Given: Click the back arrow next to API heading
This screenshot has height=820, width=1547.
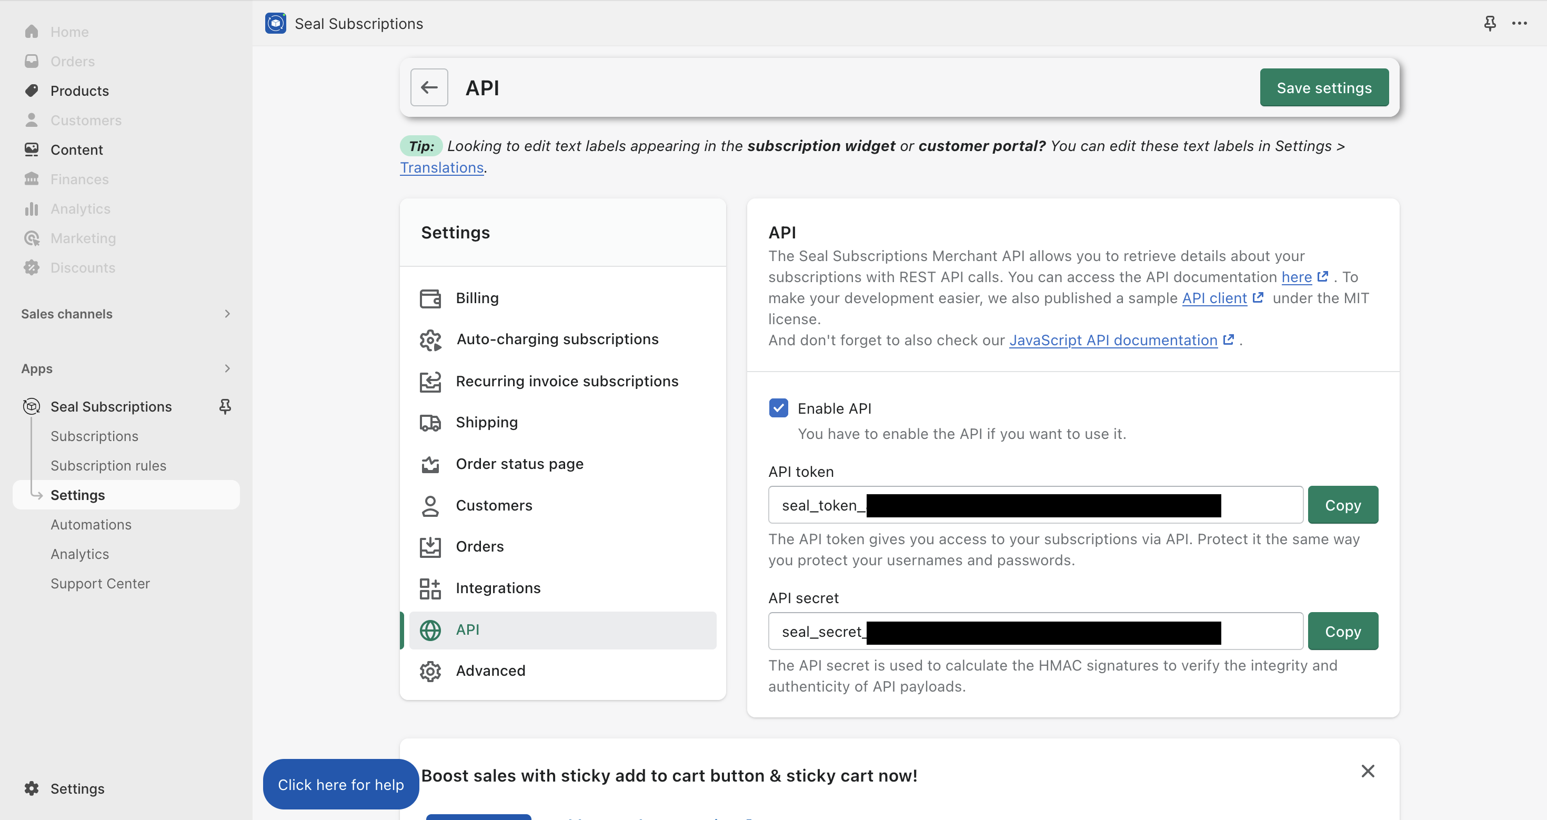Looking at the screenshot, I should (x=429, y=88).
